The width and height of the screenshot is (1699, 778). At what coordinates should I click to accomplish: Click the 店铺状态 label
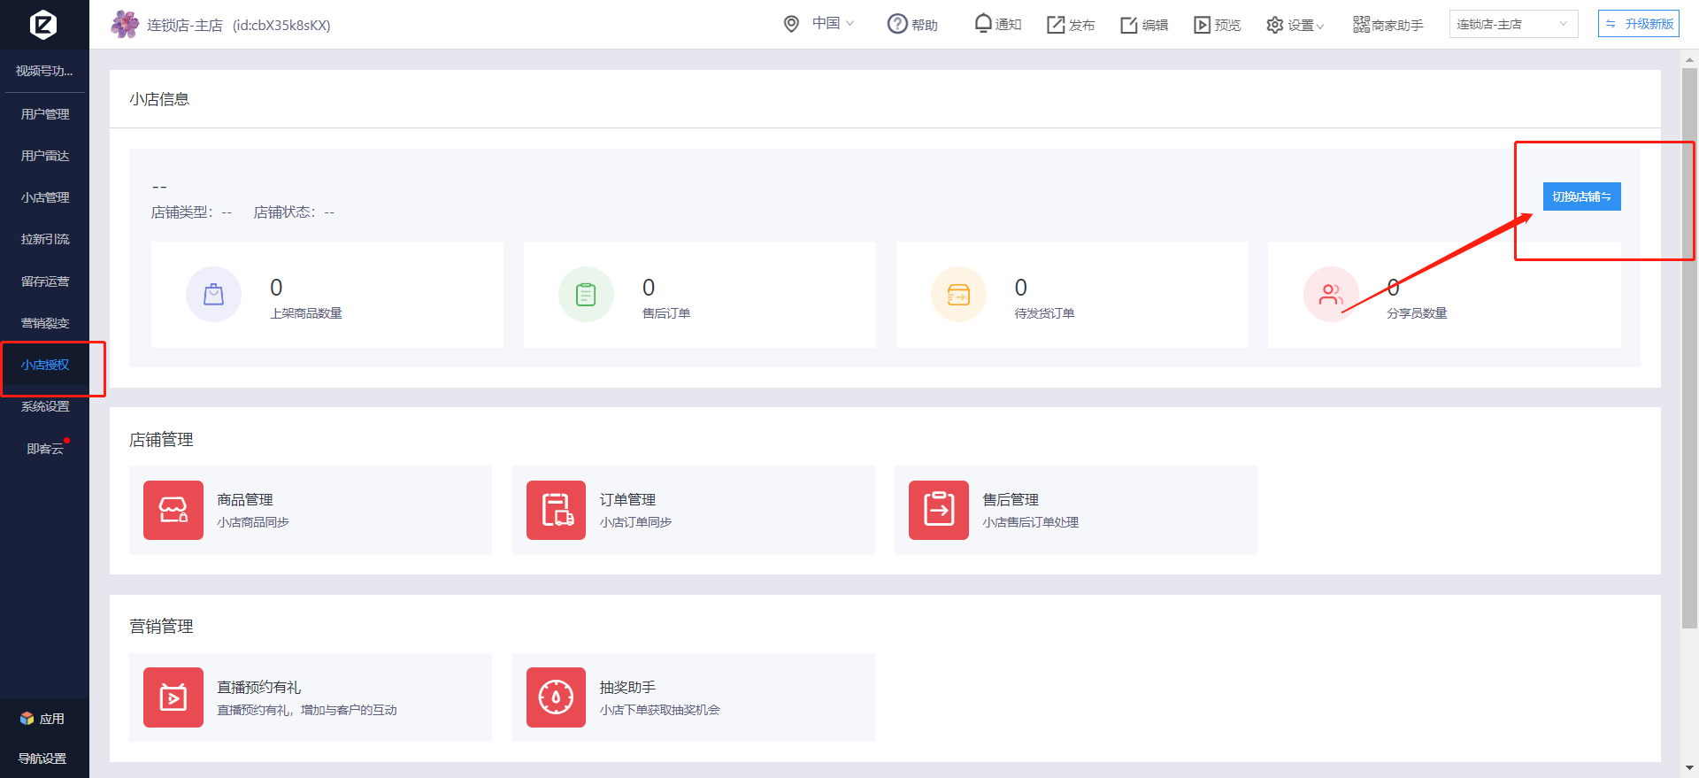point(284,212)
